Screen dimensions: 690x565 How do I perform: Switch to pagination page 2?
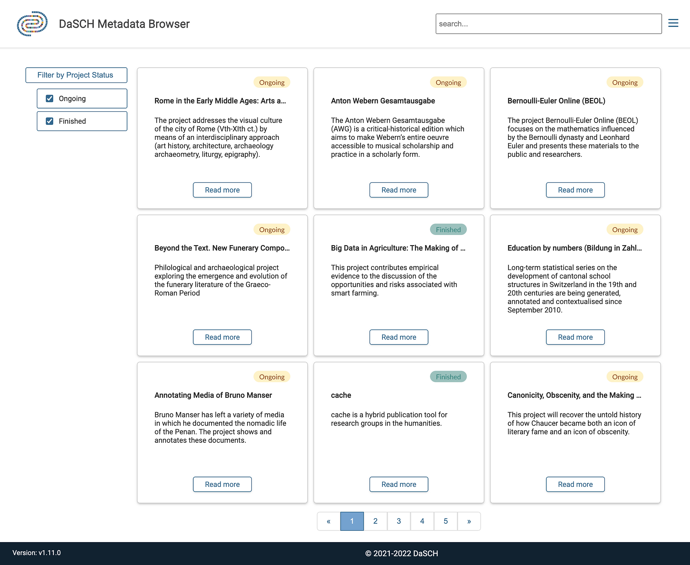tap(375, 521)
